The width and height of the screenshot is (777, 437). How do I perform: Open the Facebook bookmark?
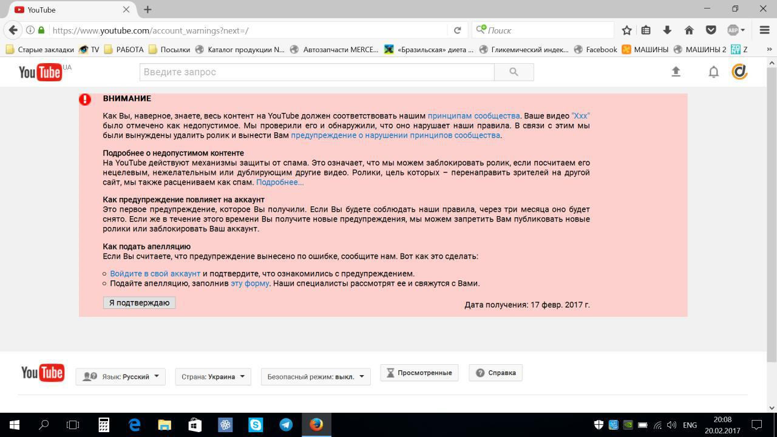(595, 49)
